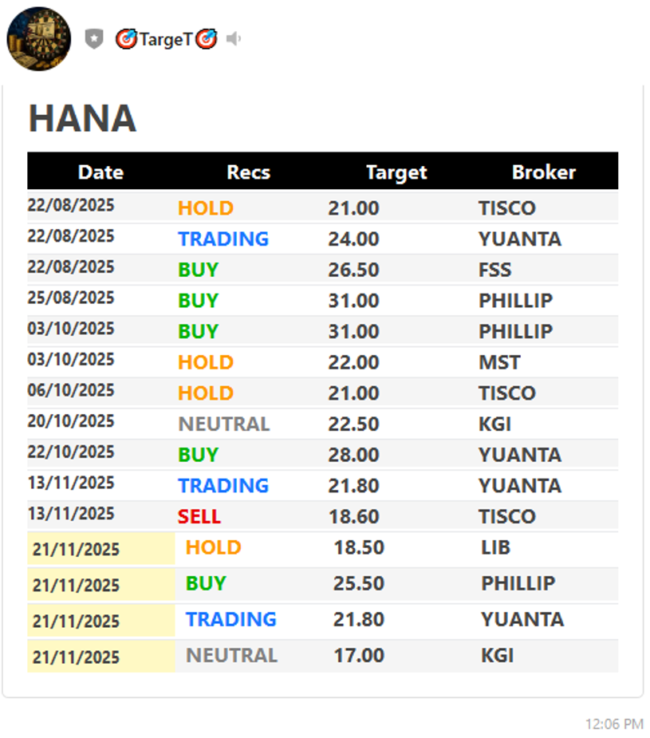This screenshot has height=738, width=650.
Task: Click the highlighted 21/11/2025 KGI date cell
Action: tap(77, 657)
